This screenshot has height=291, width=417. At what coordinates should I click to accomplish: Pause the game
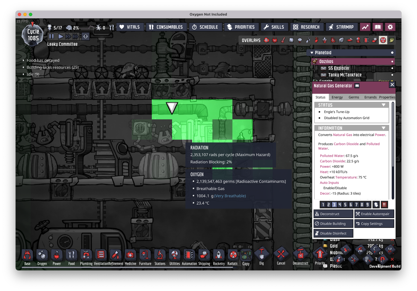click(51, 36)
